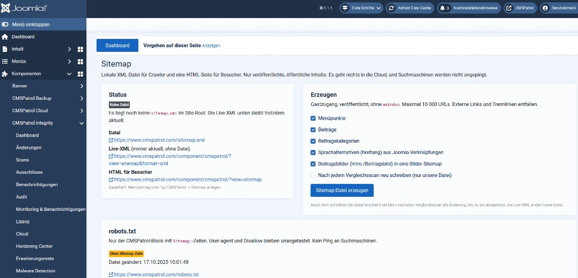Click 'Datei geändert: 17.10.2025 10:01:48' text

tap(148, 262)
